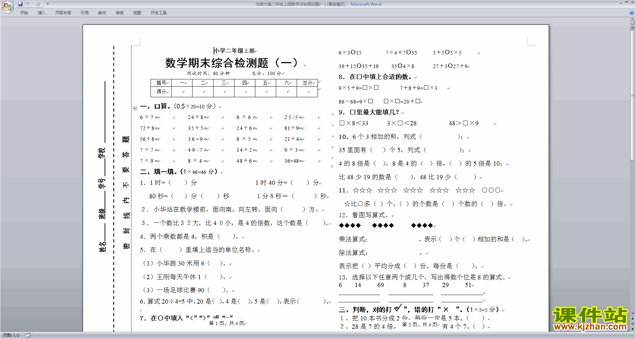The image size is (635, 339).
Task: Click the 题号 table cell
Action: click(161, 83)
